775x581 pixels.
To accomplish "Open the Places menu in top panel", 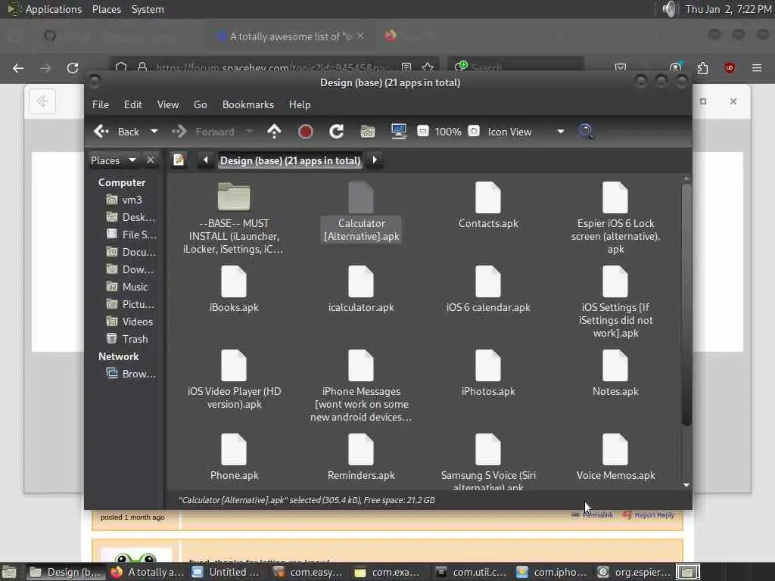I will click(106, 9).
